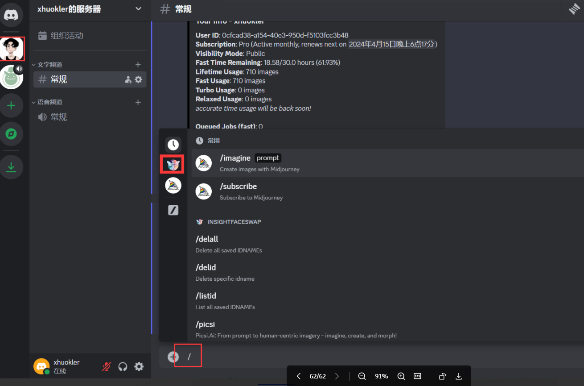Click the User ID line text
This screenshot has height=386, width=584.
[272, 35]
